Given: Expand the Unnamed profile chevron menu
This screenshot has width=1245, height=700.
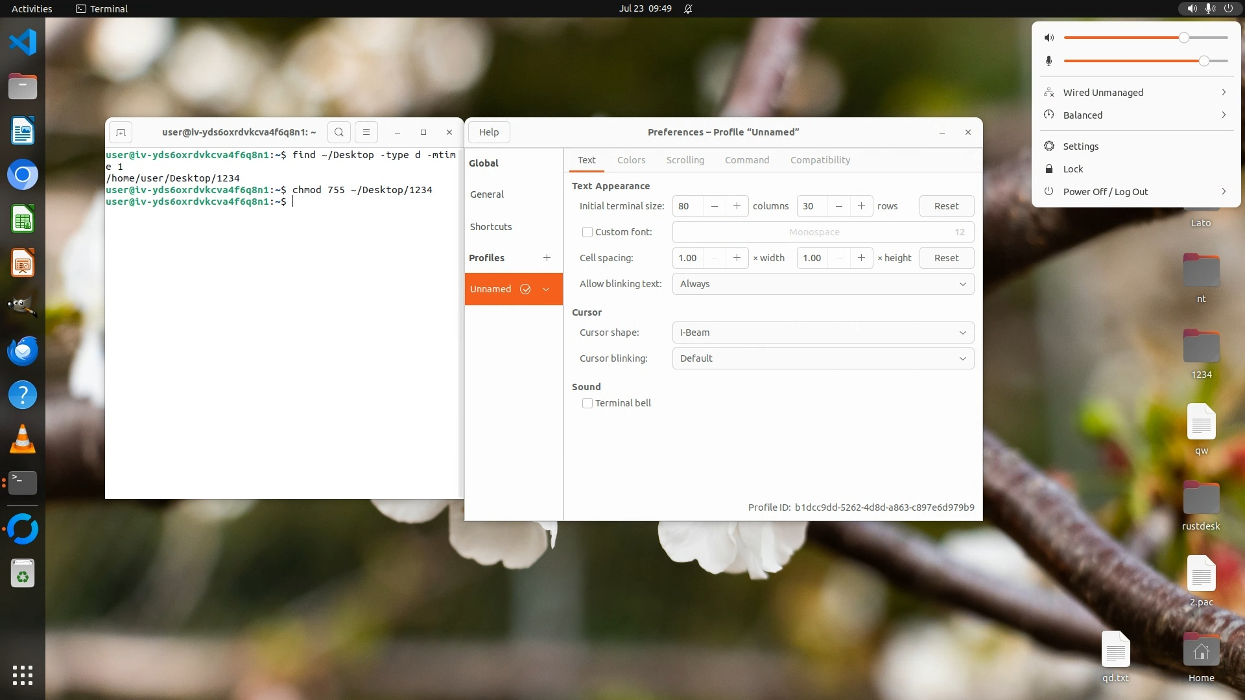Looking at the screenshot, I should click(x=546, y=289).
